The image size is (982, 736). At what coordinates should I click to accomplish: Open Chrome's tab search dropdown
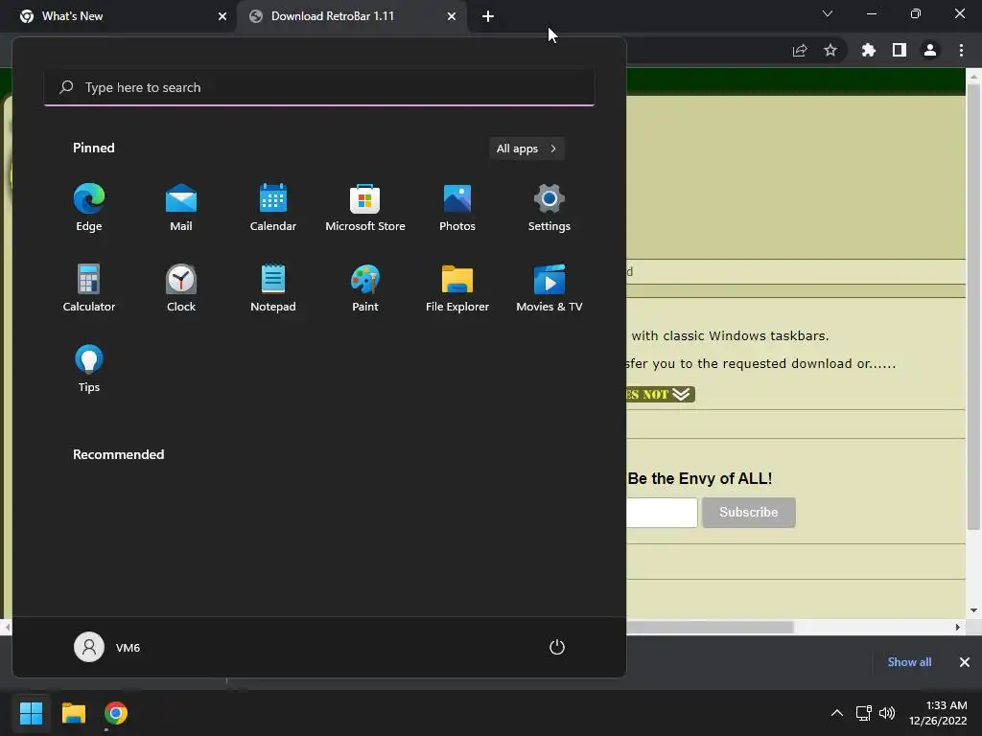coord(828,13)
